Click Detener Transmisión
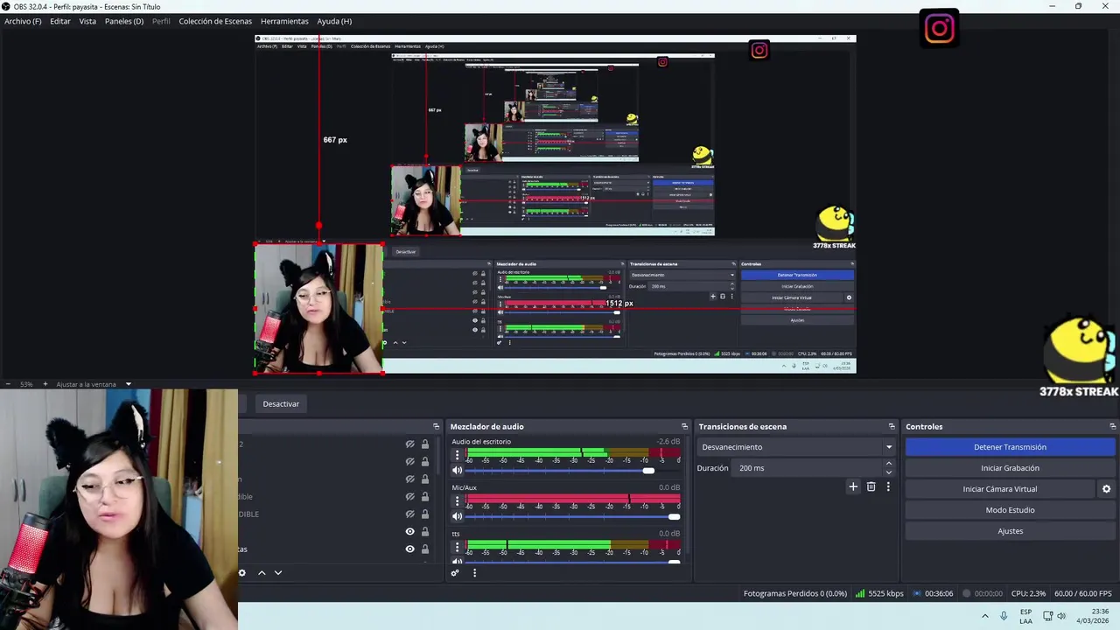The width and height of the screenshot is (1120, 630). (x=1010, y=447)
